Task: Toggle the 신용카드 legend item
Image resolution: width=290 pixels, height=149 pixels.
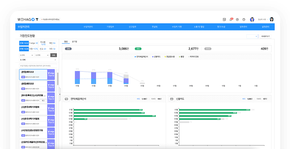Action: point(156,57)
